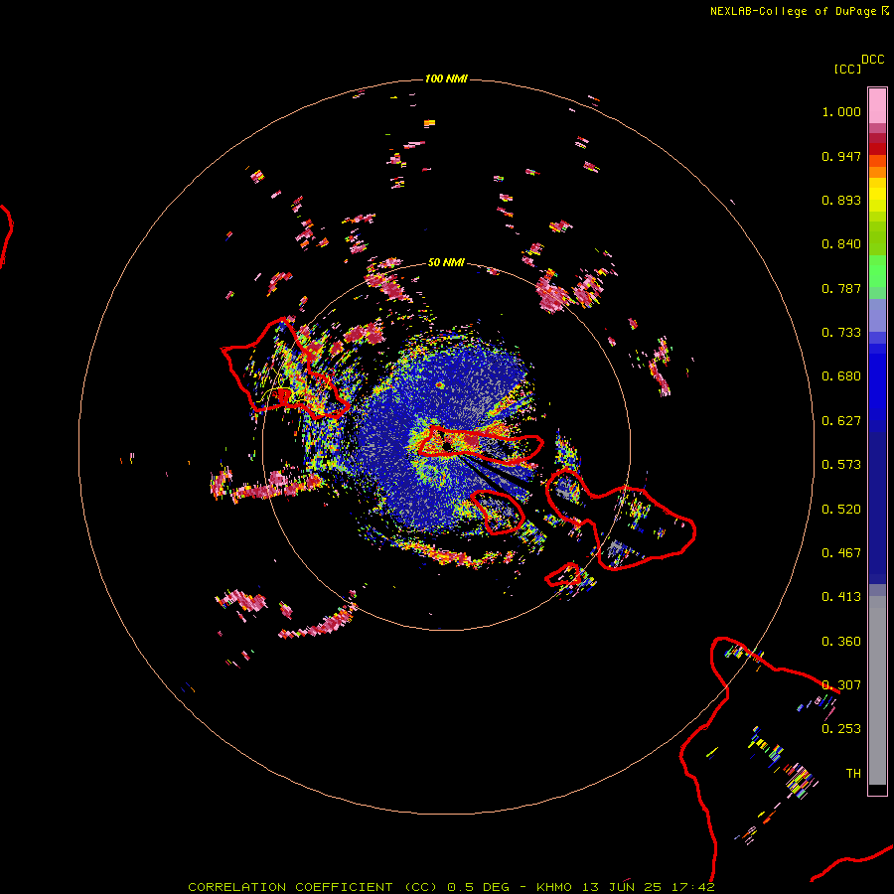Click the 13 JUN 25 date text
Image resolution: width=894 pixels, height=894 pixels.
[622, 887]
